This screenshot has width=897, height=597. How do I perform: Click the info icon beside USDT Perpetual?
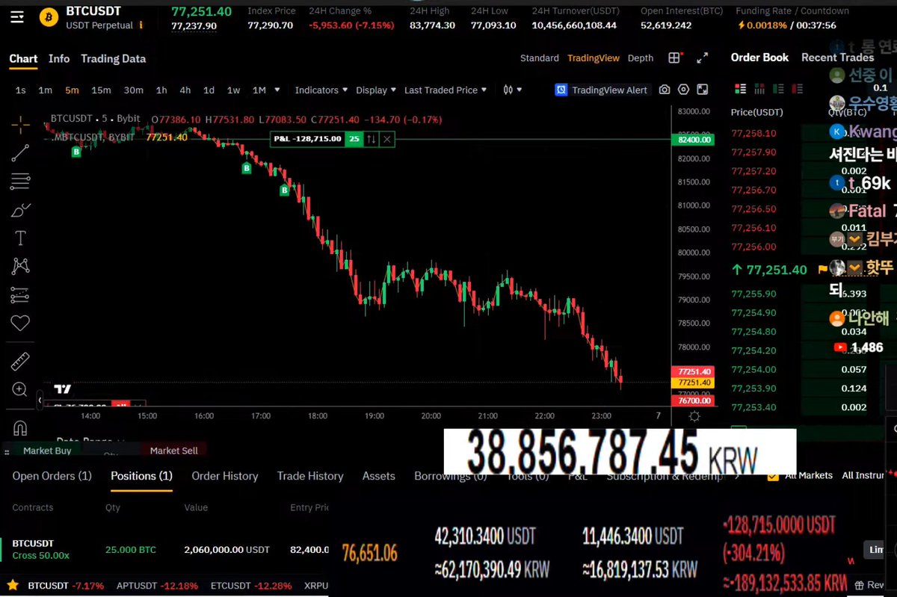[142, 25]
